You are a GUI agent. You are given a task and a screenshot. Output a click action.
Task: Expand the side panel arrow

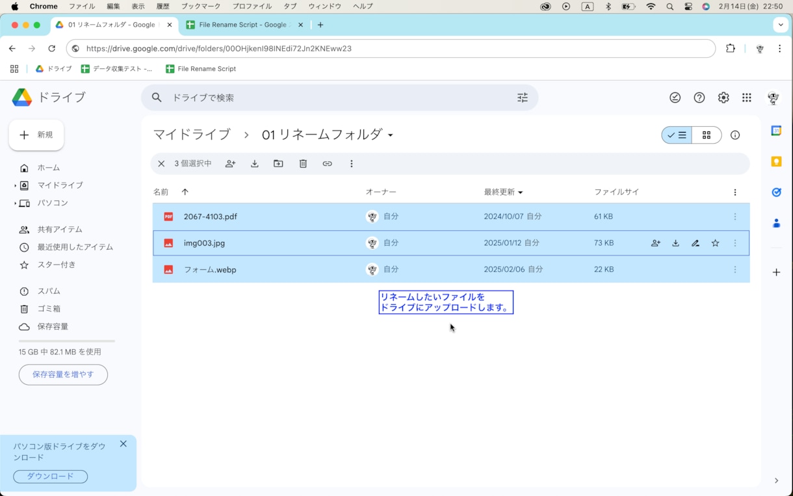click(776, 480)
